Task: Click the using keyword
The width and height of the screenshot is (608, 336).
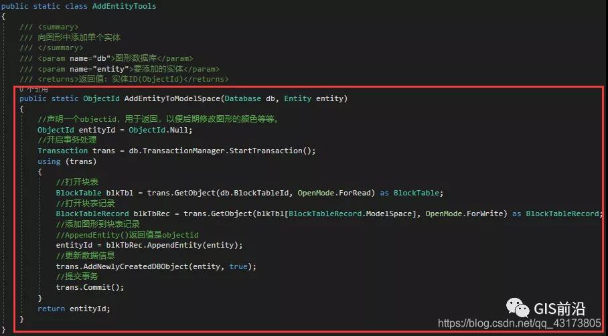Action: click(49, 161)
